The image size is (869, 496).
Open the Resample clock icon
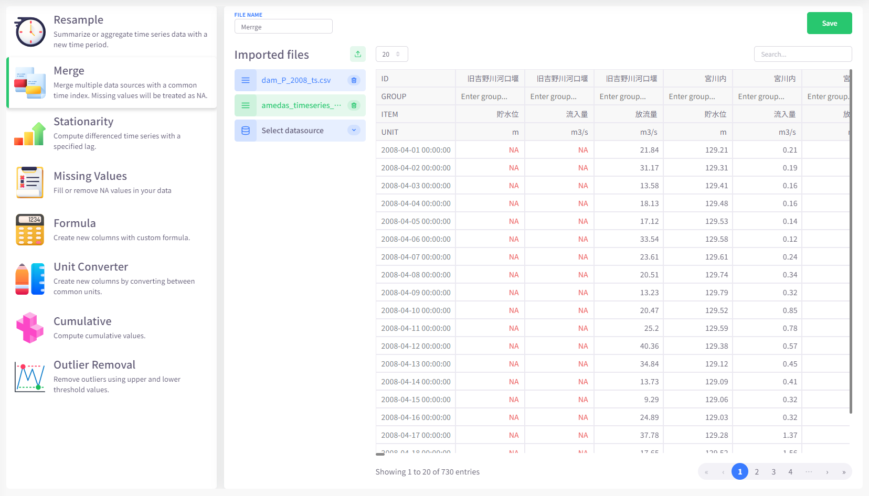click(x=30, y=31)
